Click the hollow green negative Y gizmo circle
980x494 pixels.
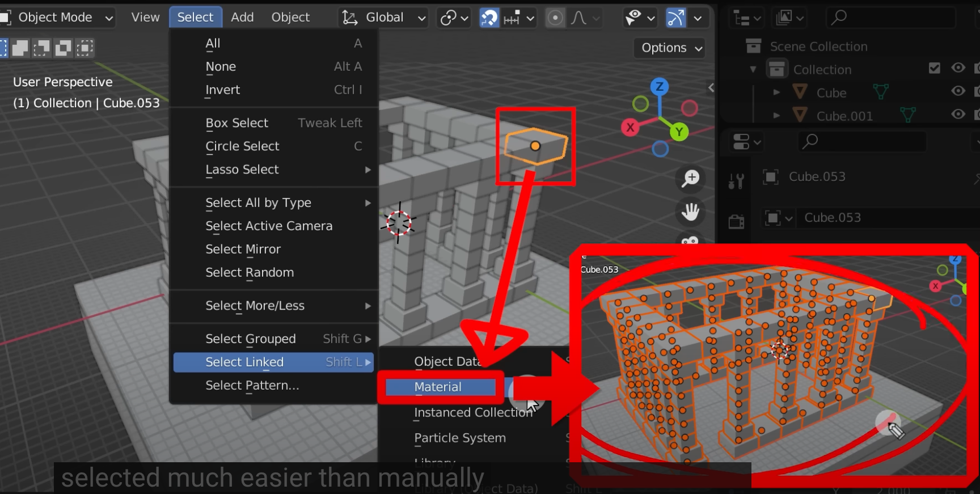640,104
